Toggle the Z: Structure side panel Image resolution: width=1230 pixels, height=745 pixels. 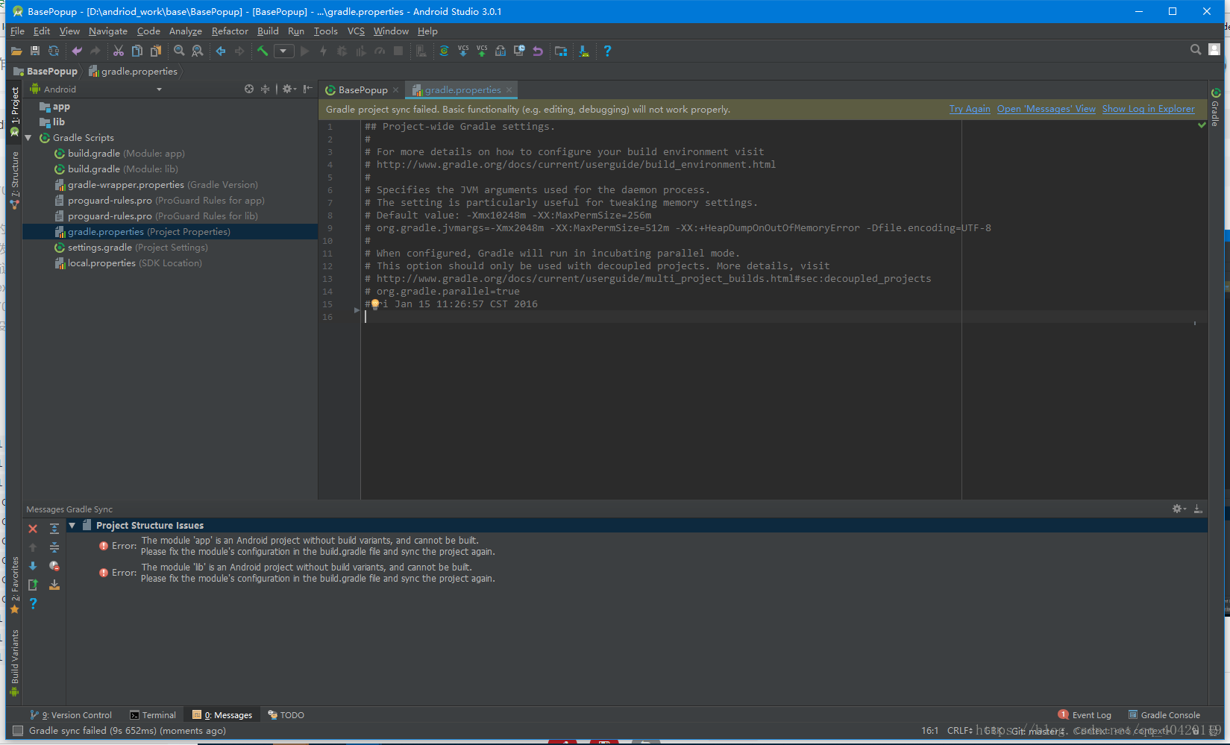click(x=14, y=180)
